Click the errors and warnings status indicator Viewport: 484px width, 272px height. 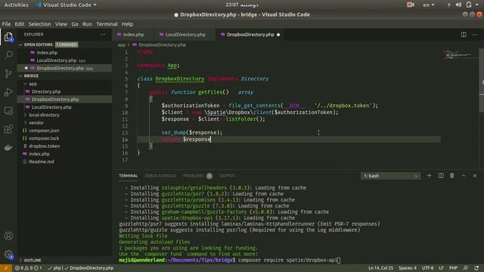click(29, 268)
